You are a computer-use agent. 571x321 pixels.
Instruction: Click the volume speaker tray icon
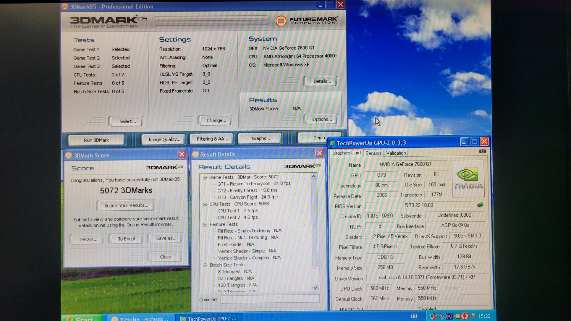[x=441, y=316]
